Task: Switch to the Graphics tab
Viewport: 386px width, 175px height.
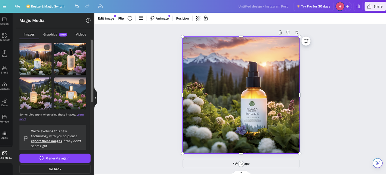Action: click(x=55, y=34)
